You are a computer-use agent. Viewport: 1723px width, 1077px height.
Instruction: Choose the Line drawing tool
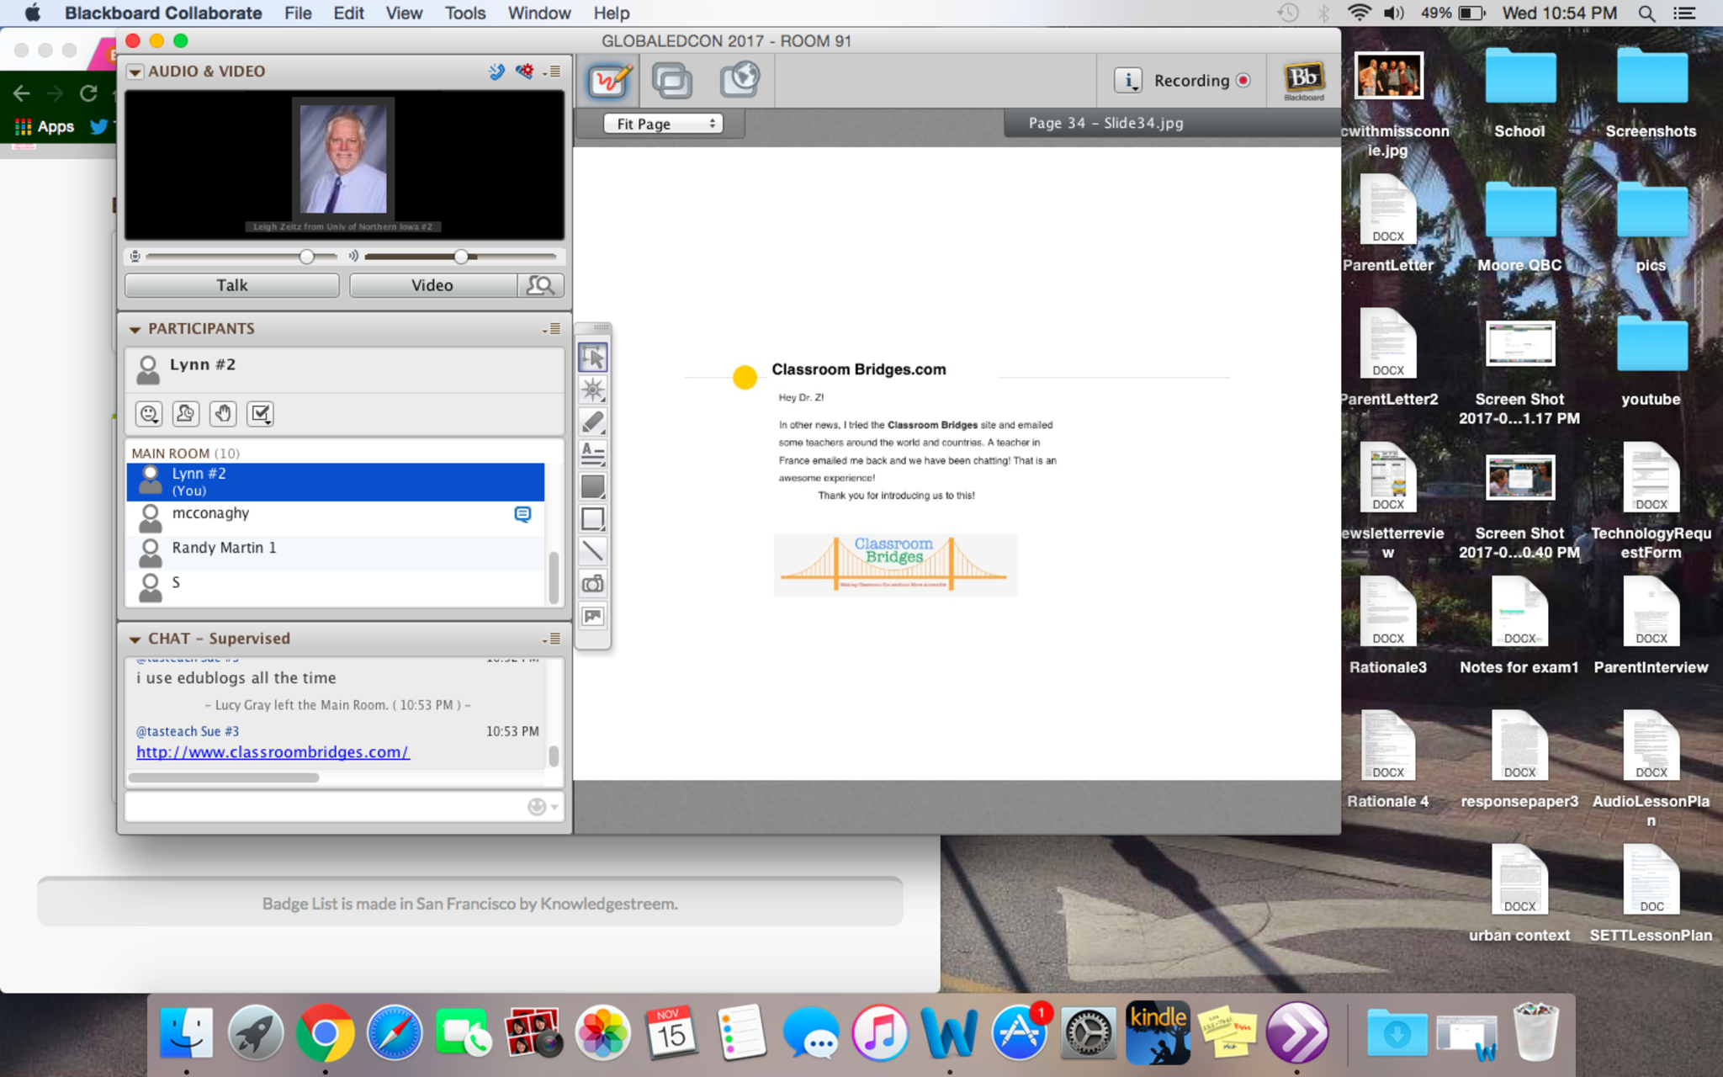click(593, 551)
